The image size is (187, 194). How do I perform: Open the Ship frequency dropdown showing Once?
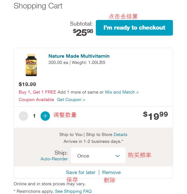(98, 155)
